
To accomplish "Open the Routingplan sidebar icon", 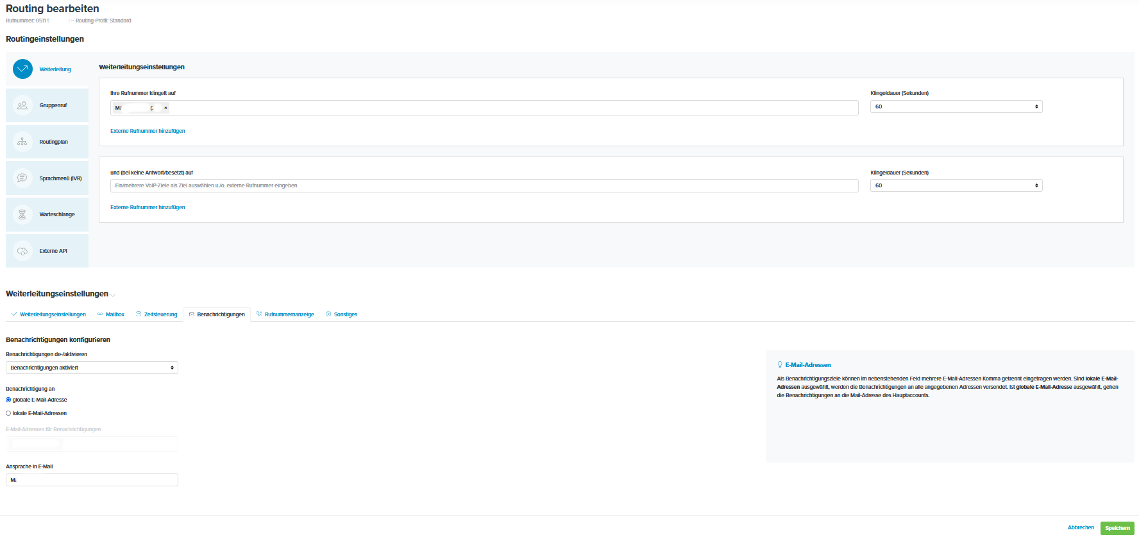I will click(x=22, y=142).
